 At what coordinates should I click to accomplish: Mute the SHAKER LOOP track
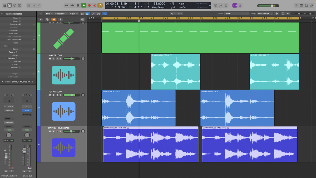[50, 59]
